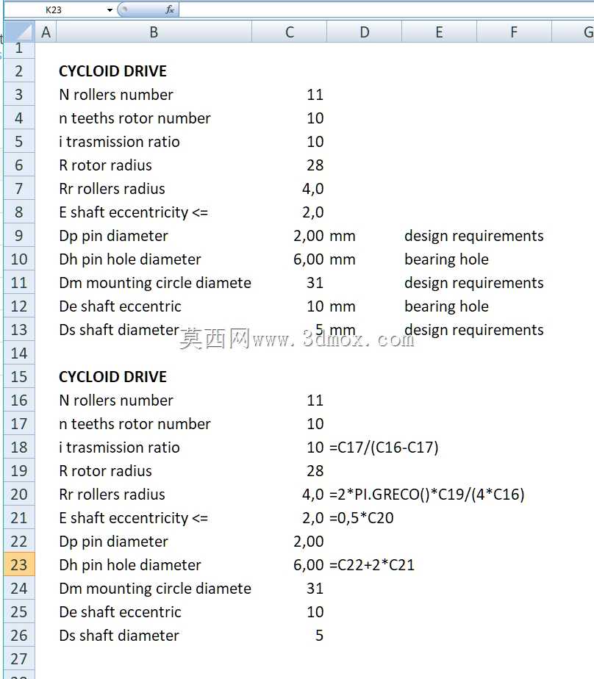Select row 27 header
The width and height of the screenshot is (594, 679).
pos(19,658)
